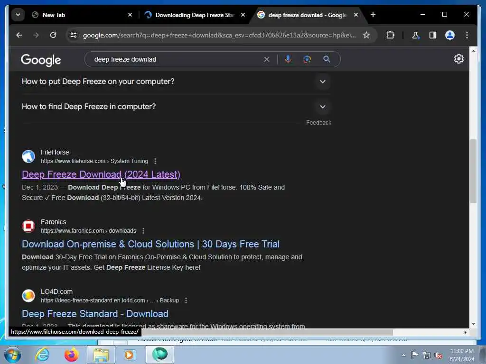Bookmark this page with the star icon
The image size is (486, 364).
click(x=366, y=35)
